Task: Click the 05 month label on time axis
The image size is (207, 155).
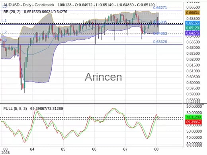Action: [x=63, y=149]
